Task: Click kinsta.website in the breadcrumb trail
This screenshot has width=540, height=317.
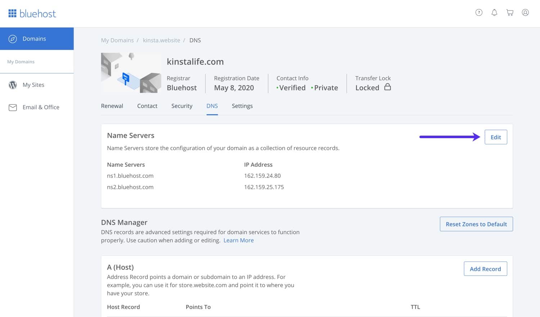Action: (x=161, y=40)
